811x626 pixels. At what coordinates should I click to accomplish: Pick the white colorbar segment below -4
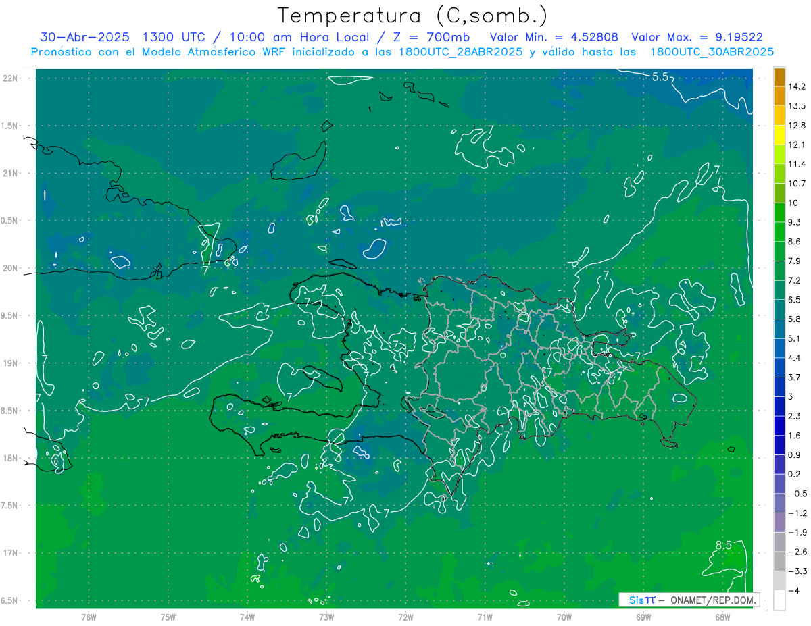(779, 600)
